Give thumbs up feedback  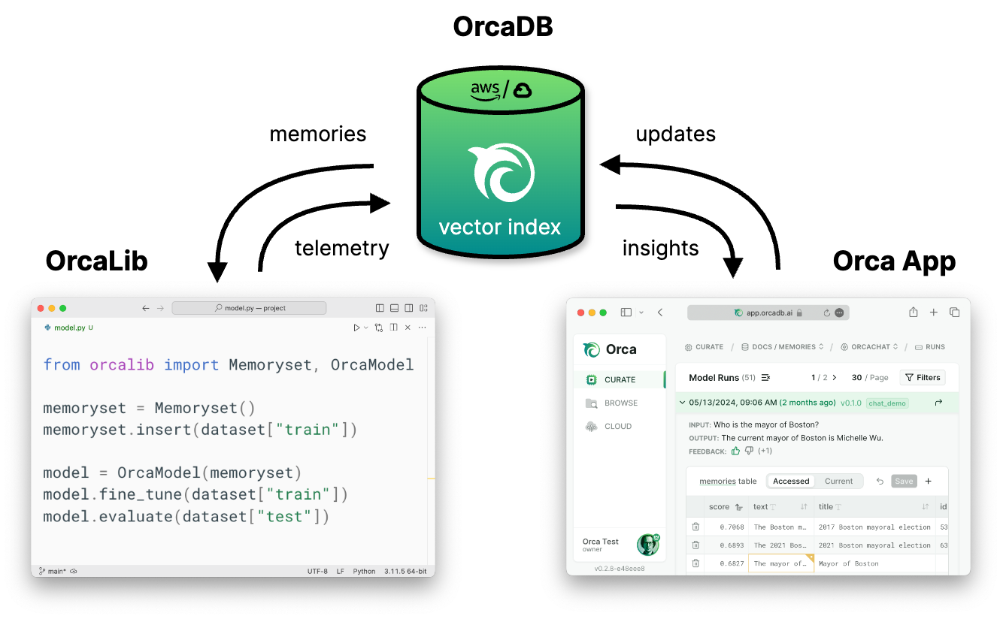coord(736,451)
